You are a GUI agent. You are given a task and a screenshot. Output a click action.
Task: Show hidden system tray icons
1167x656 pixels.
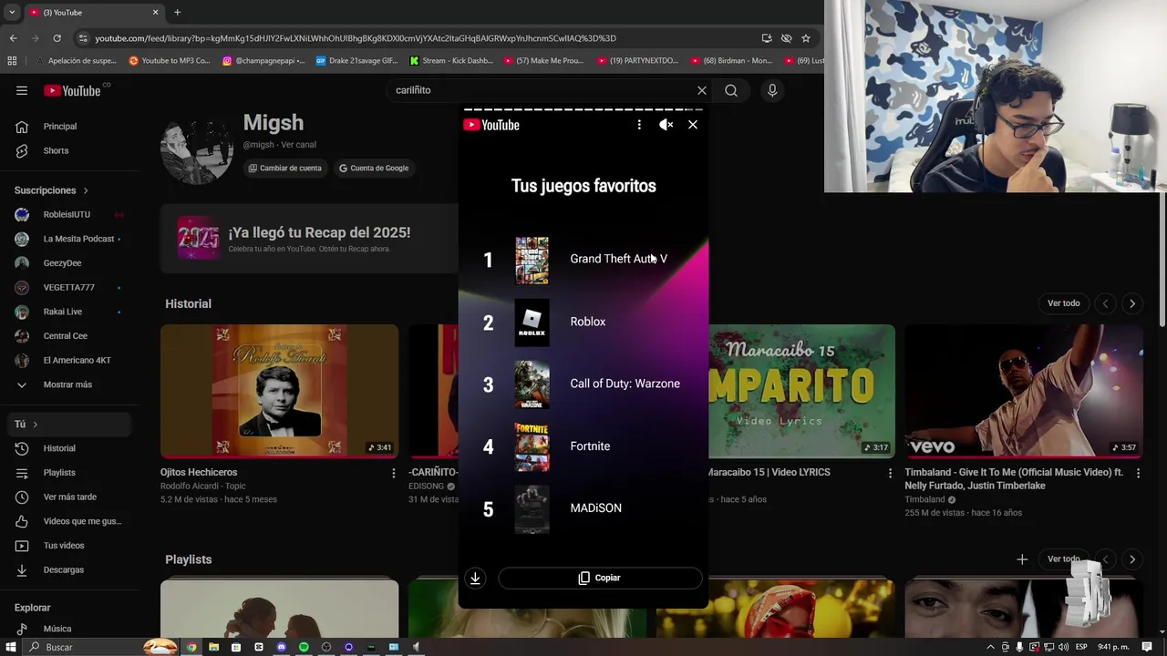click(x=991, y=647)
